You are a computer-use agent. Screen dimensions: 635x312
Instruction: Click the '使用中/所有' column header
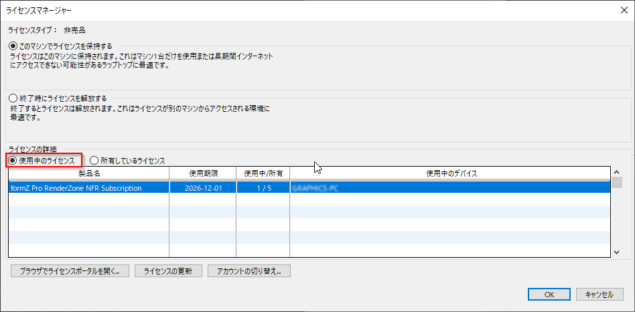click(x=263, y=173)
